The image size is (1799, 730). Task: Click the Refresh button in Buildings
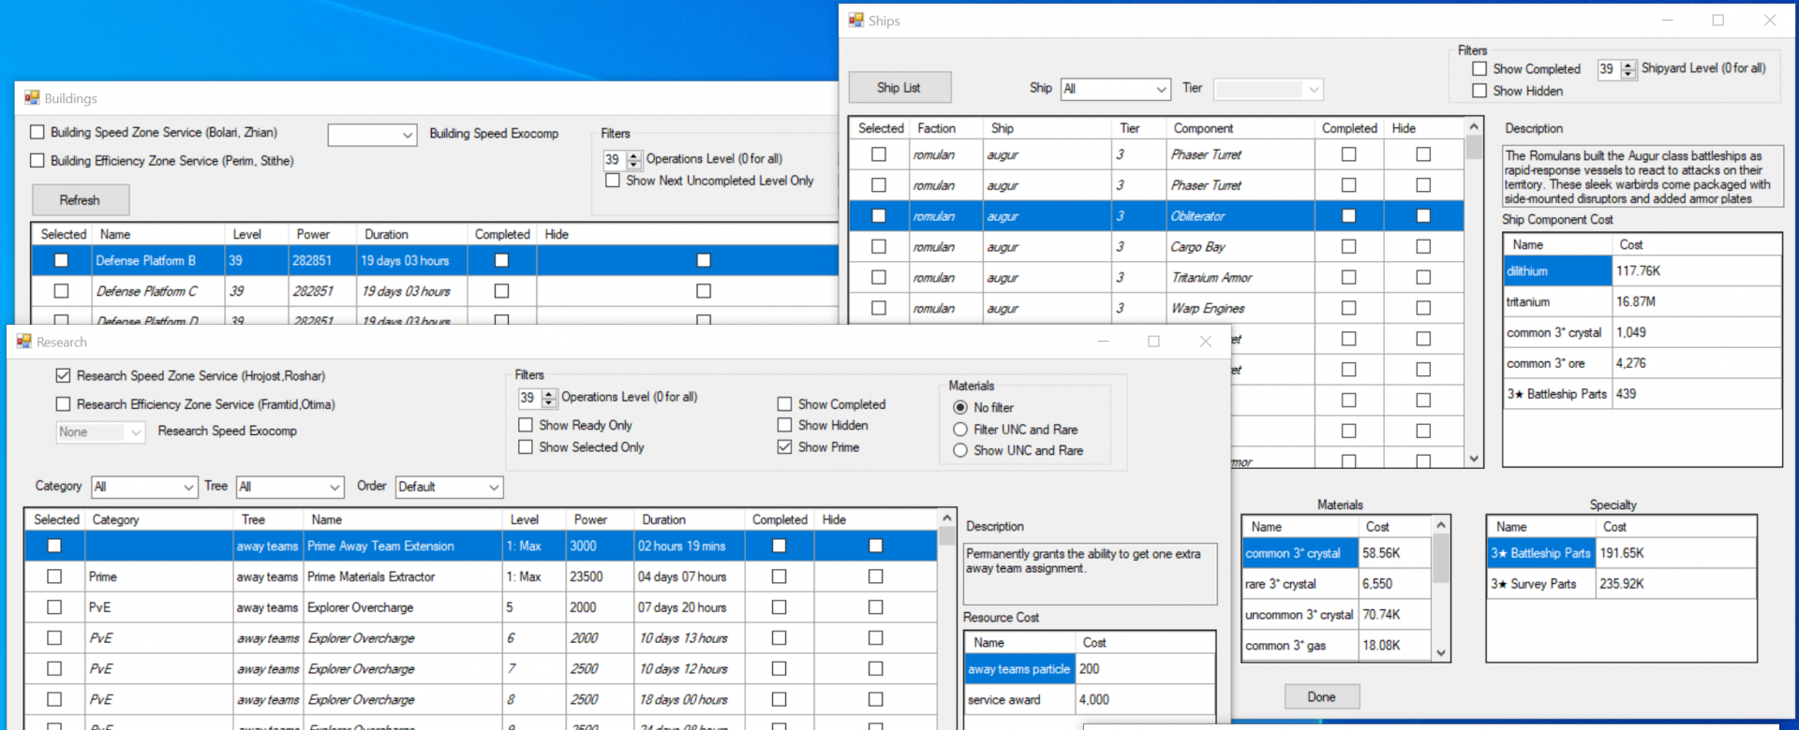pos(81,200)
